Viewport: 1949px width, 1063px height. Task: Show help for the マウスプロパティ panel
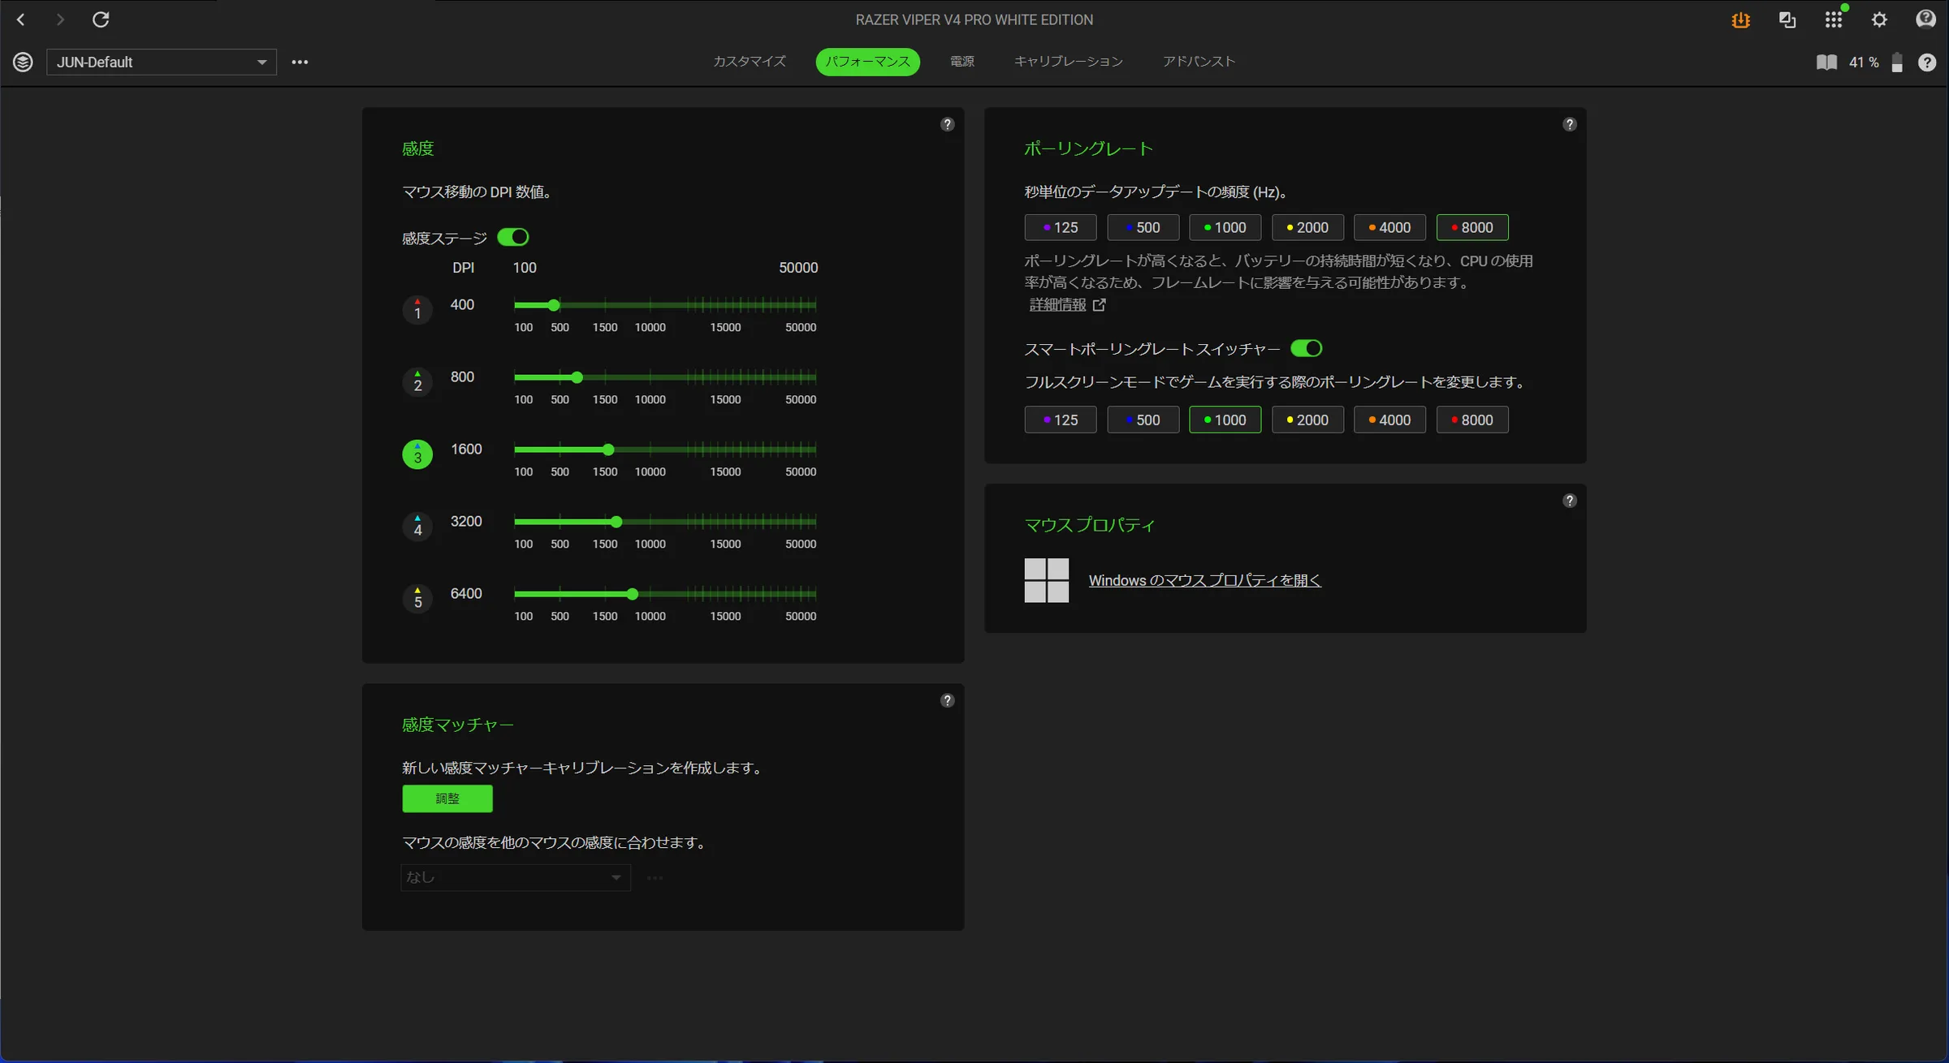(1570, 501)
